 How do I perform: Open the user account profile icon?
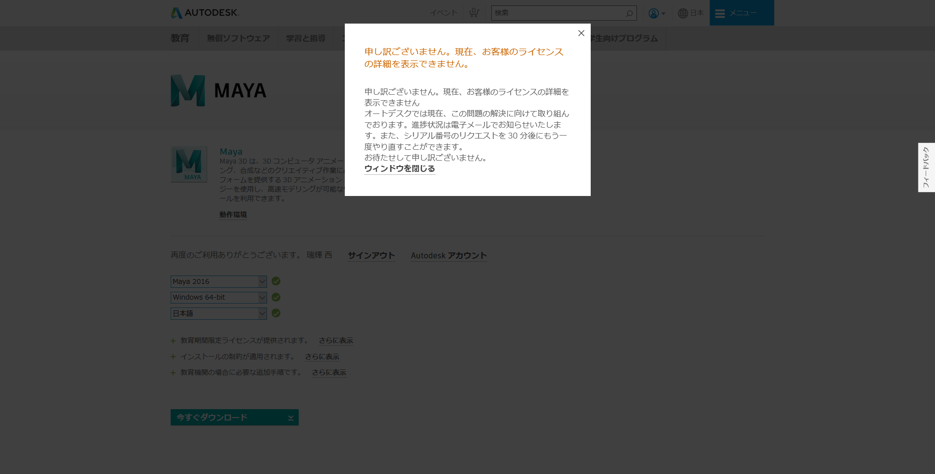tap(653, 13)
